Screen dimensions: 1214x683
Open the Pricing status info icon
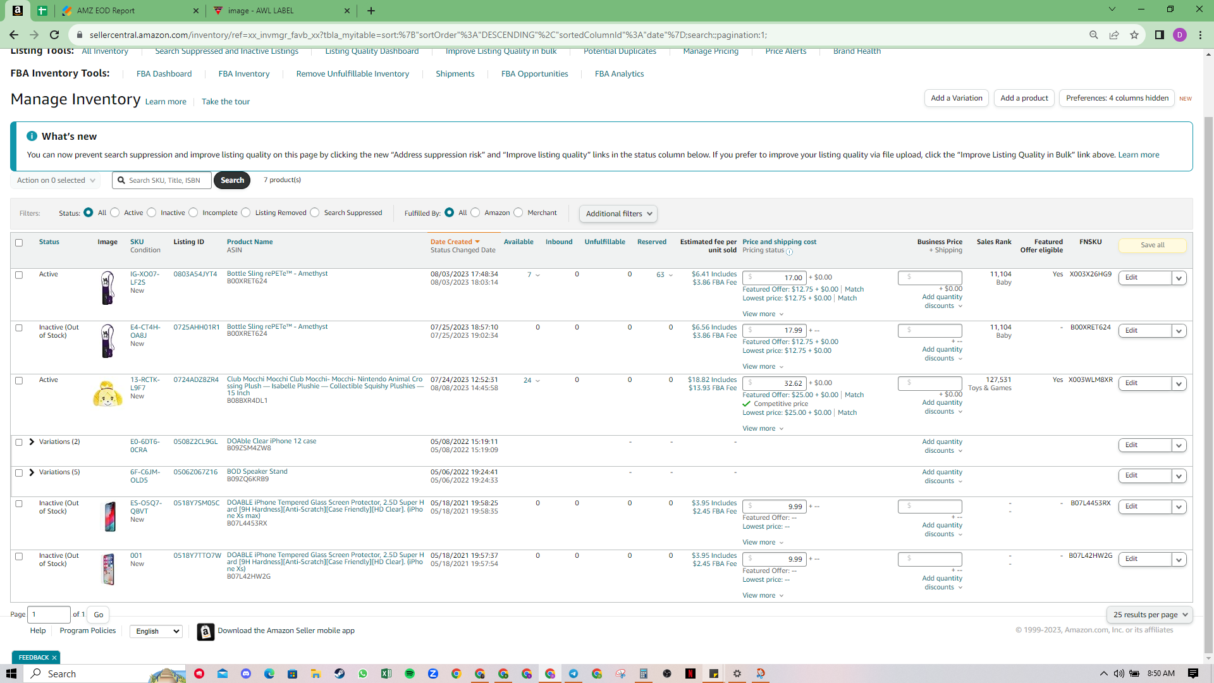(790, 251)
